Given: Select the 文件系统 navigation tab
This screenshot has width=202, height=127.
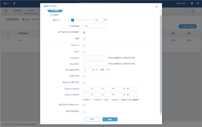Looking at the screenshot, I should 30,11.
